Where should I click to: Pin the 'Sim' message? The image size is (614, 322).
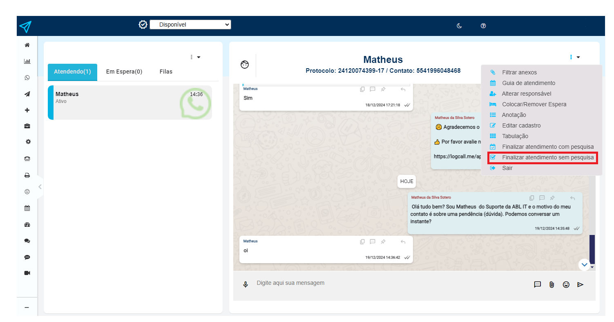[x=383, y=89]
